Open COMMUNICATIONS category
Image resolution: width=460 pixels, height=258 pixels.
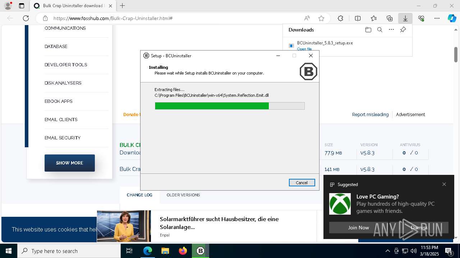coord(65,28)
